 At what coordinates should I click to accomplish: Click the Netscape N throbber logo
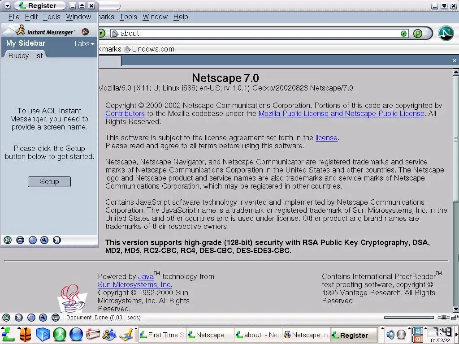[x=446, y=33]
